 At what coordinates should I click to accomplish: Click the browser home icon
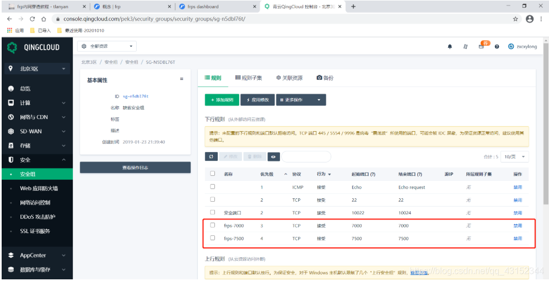point(44,19)
